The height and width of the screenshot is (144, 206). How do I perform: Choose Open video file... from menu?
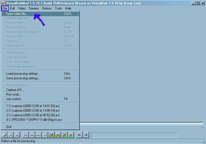(x=40, y=14)
